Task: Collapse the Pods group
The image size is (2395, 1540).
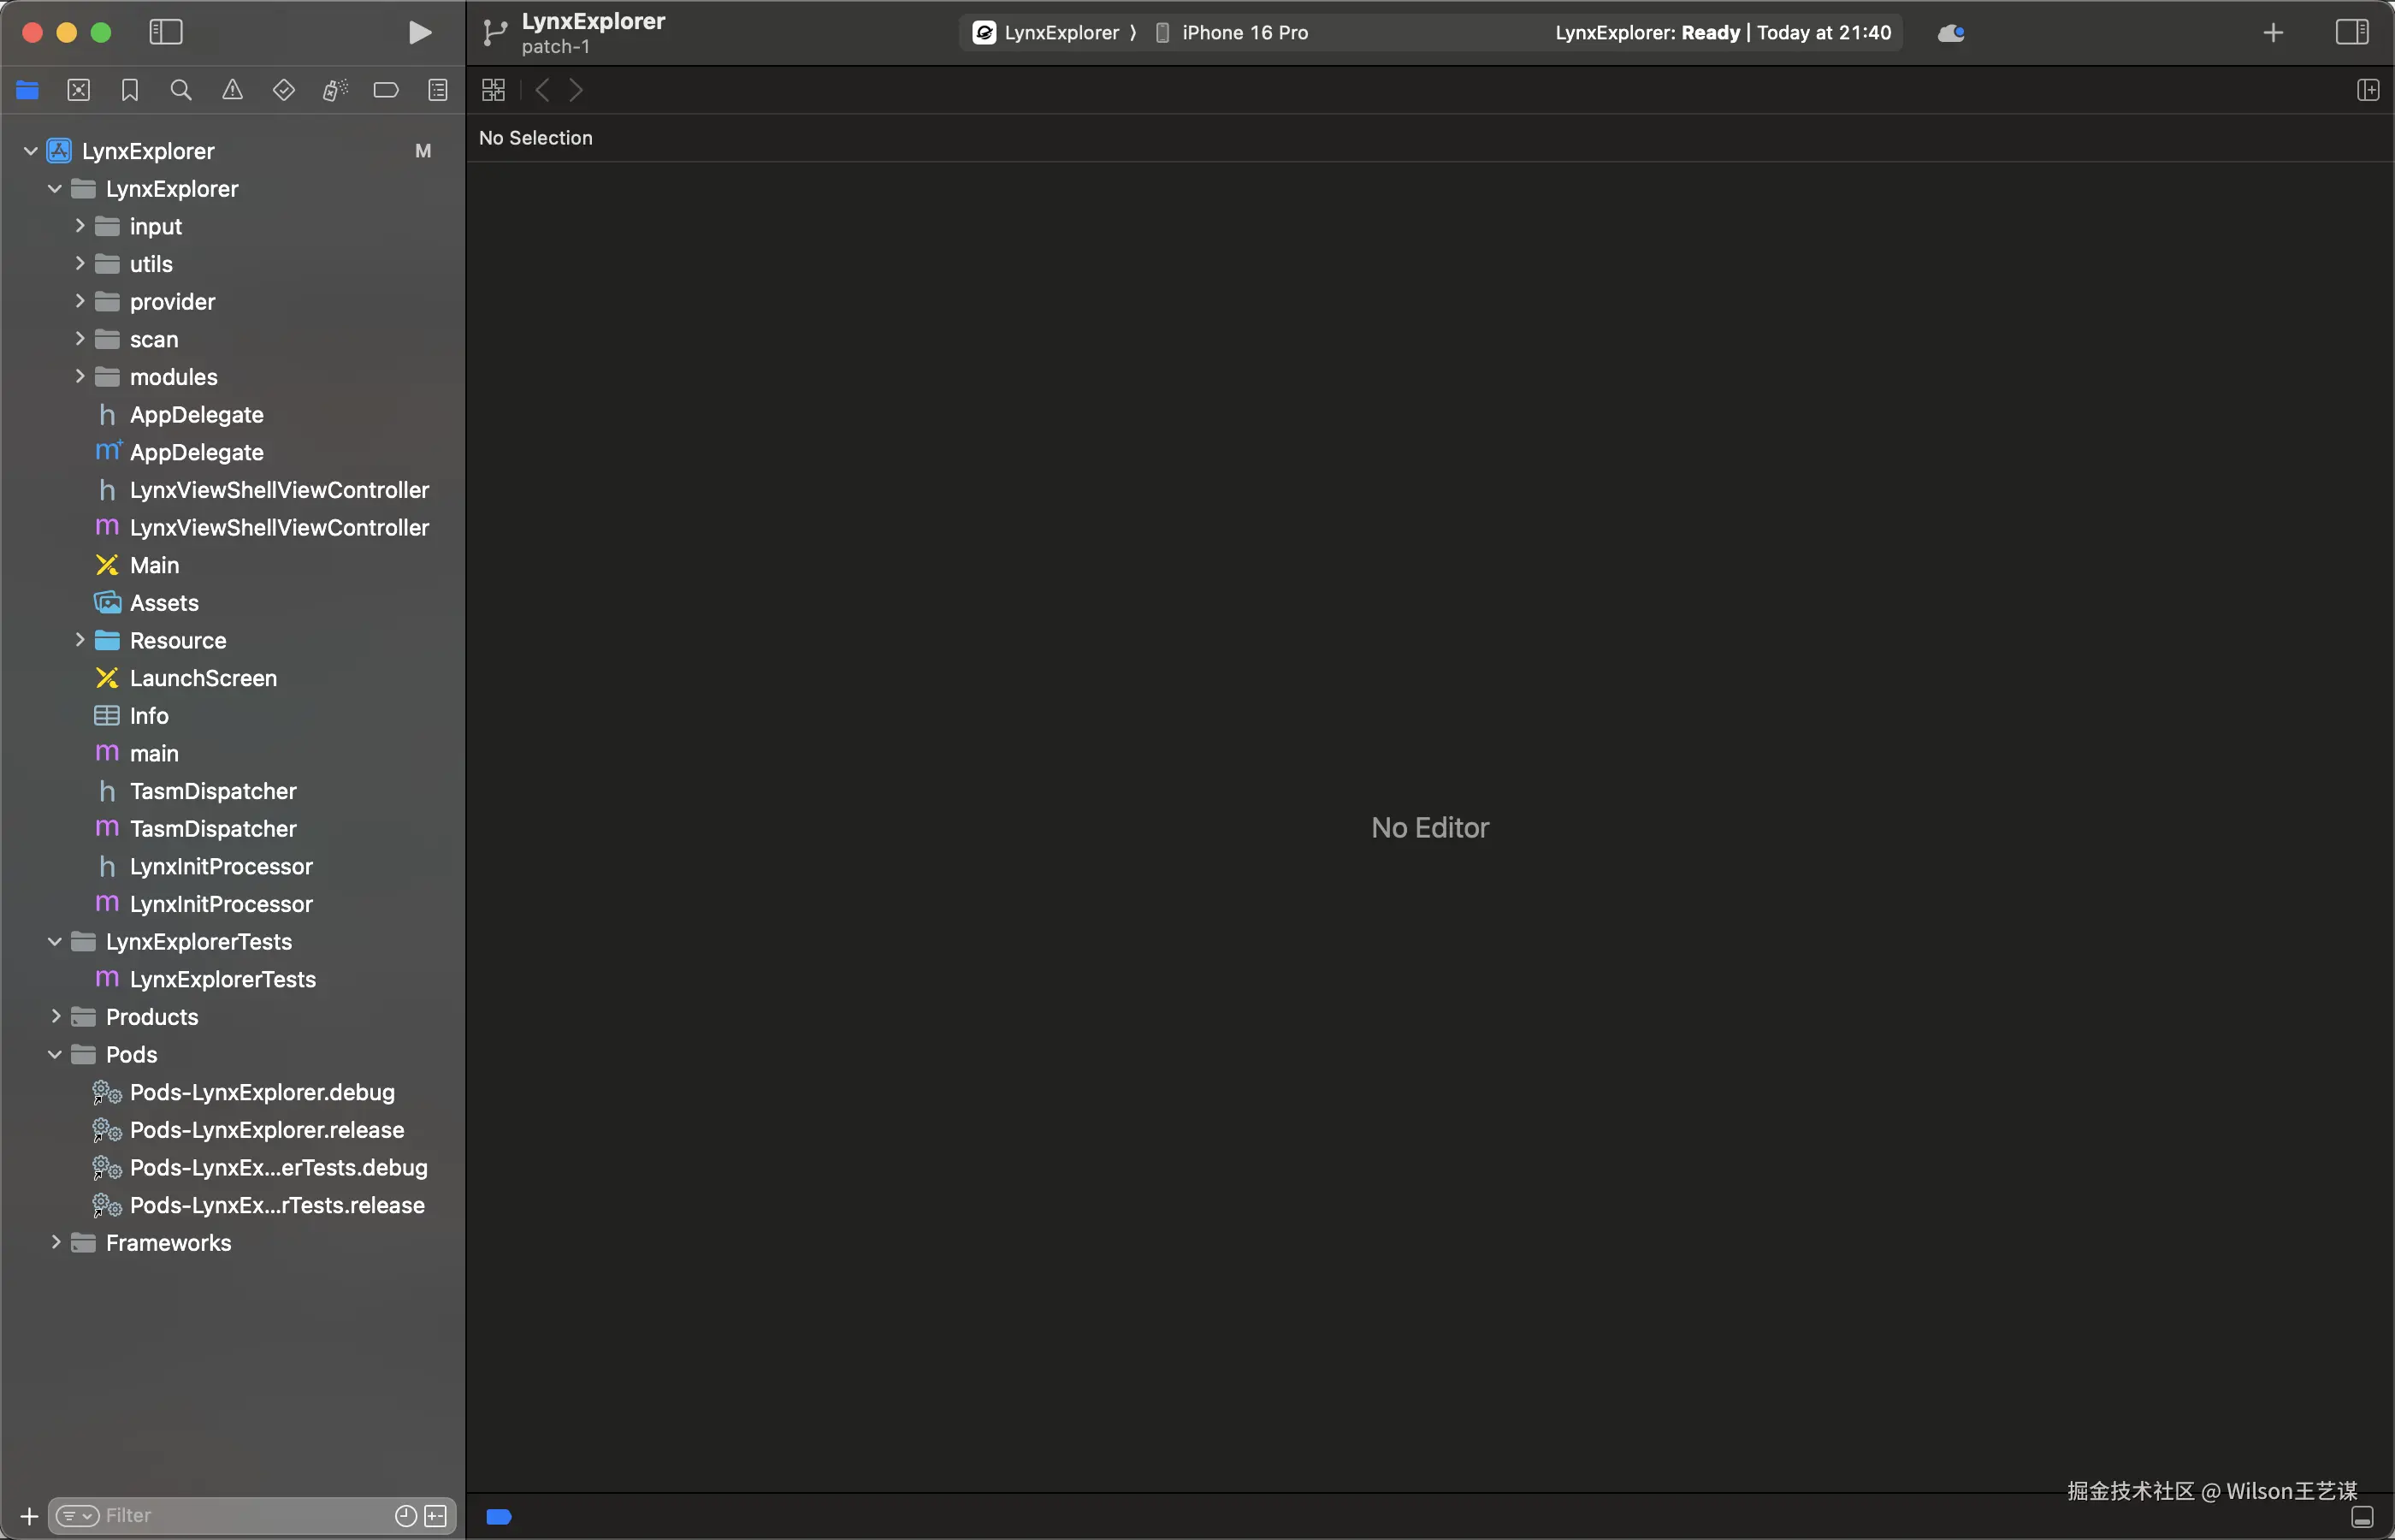Action: [55, 1055]
